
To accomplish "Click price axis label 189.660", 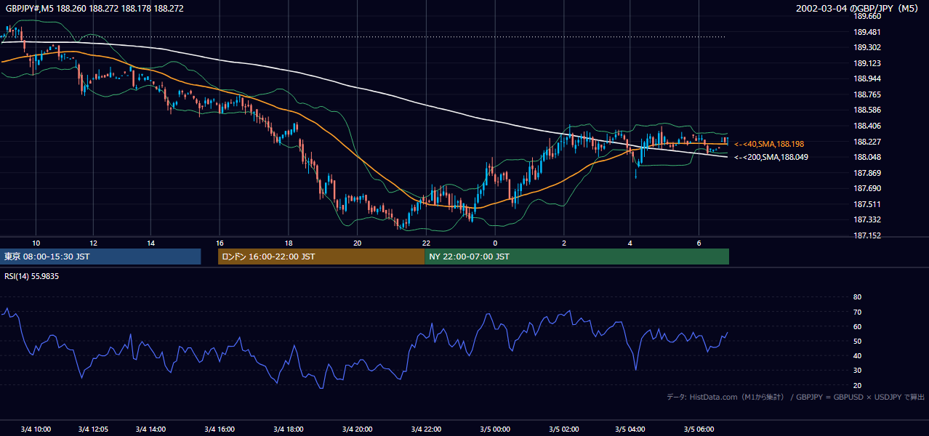I will 866,16.
